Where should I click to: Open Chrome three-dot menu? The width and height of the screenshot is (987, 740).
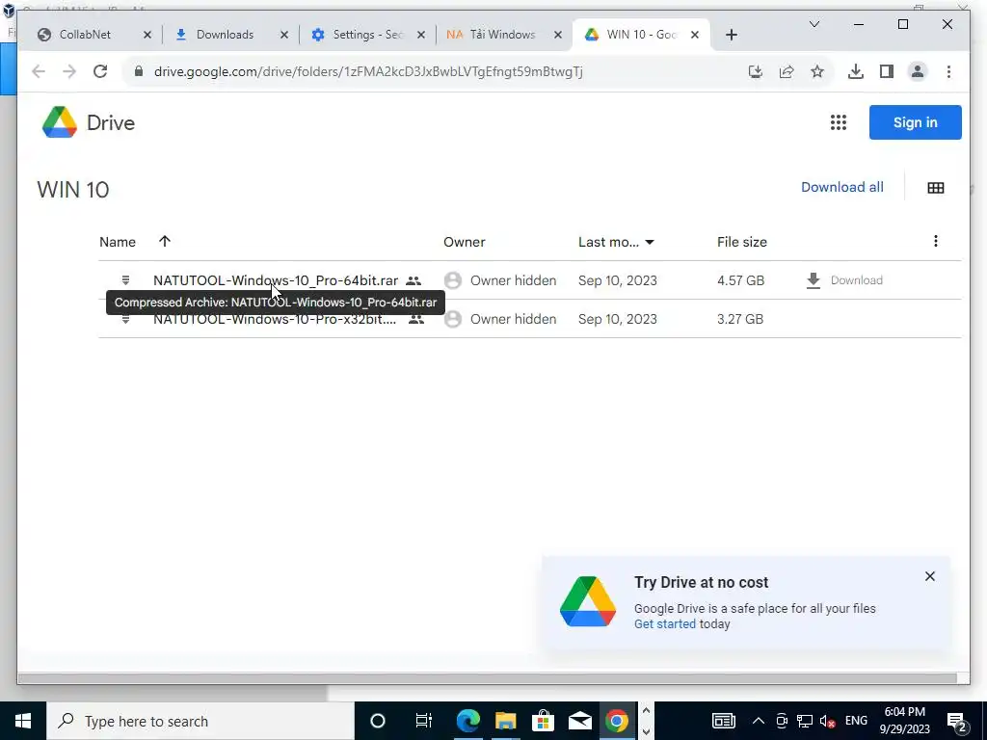[x=948, y=71]
